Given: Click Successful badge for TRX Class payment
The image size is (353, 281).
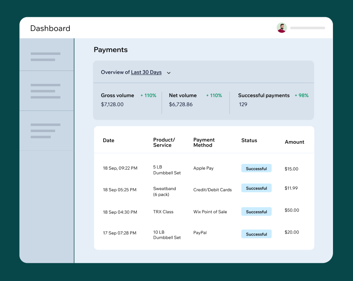Looking at the screenshot, I should [257, 212].
